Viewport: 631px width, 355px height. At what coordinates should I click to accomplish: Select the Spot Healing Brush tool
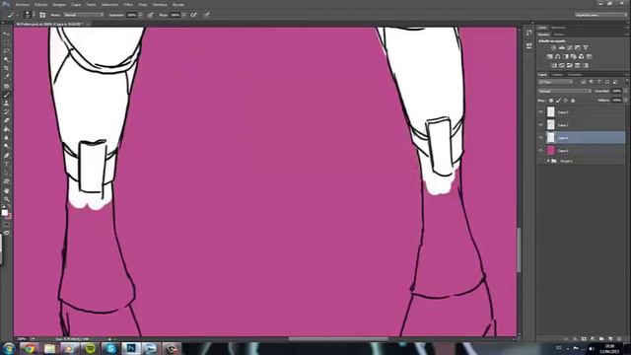click(6, 86)
